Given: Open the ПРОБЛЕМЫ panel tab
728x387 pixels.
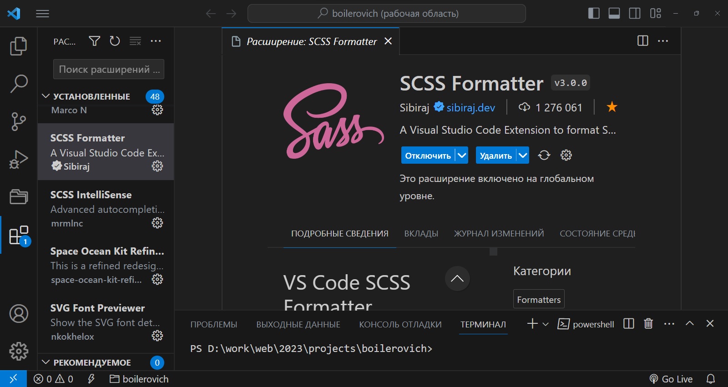Looking at the screenshot, I should tap(214, 324).
